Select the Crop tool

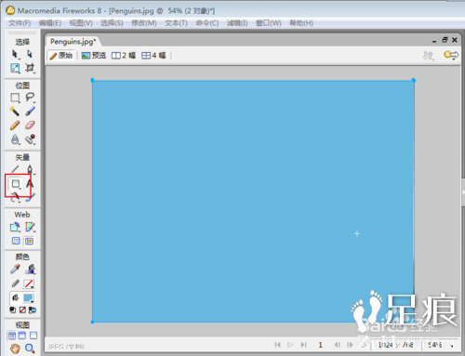point(30,68)
